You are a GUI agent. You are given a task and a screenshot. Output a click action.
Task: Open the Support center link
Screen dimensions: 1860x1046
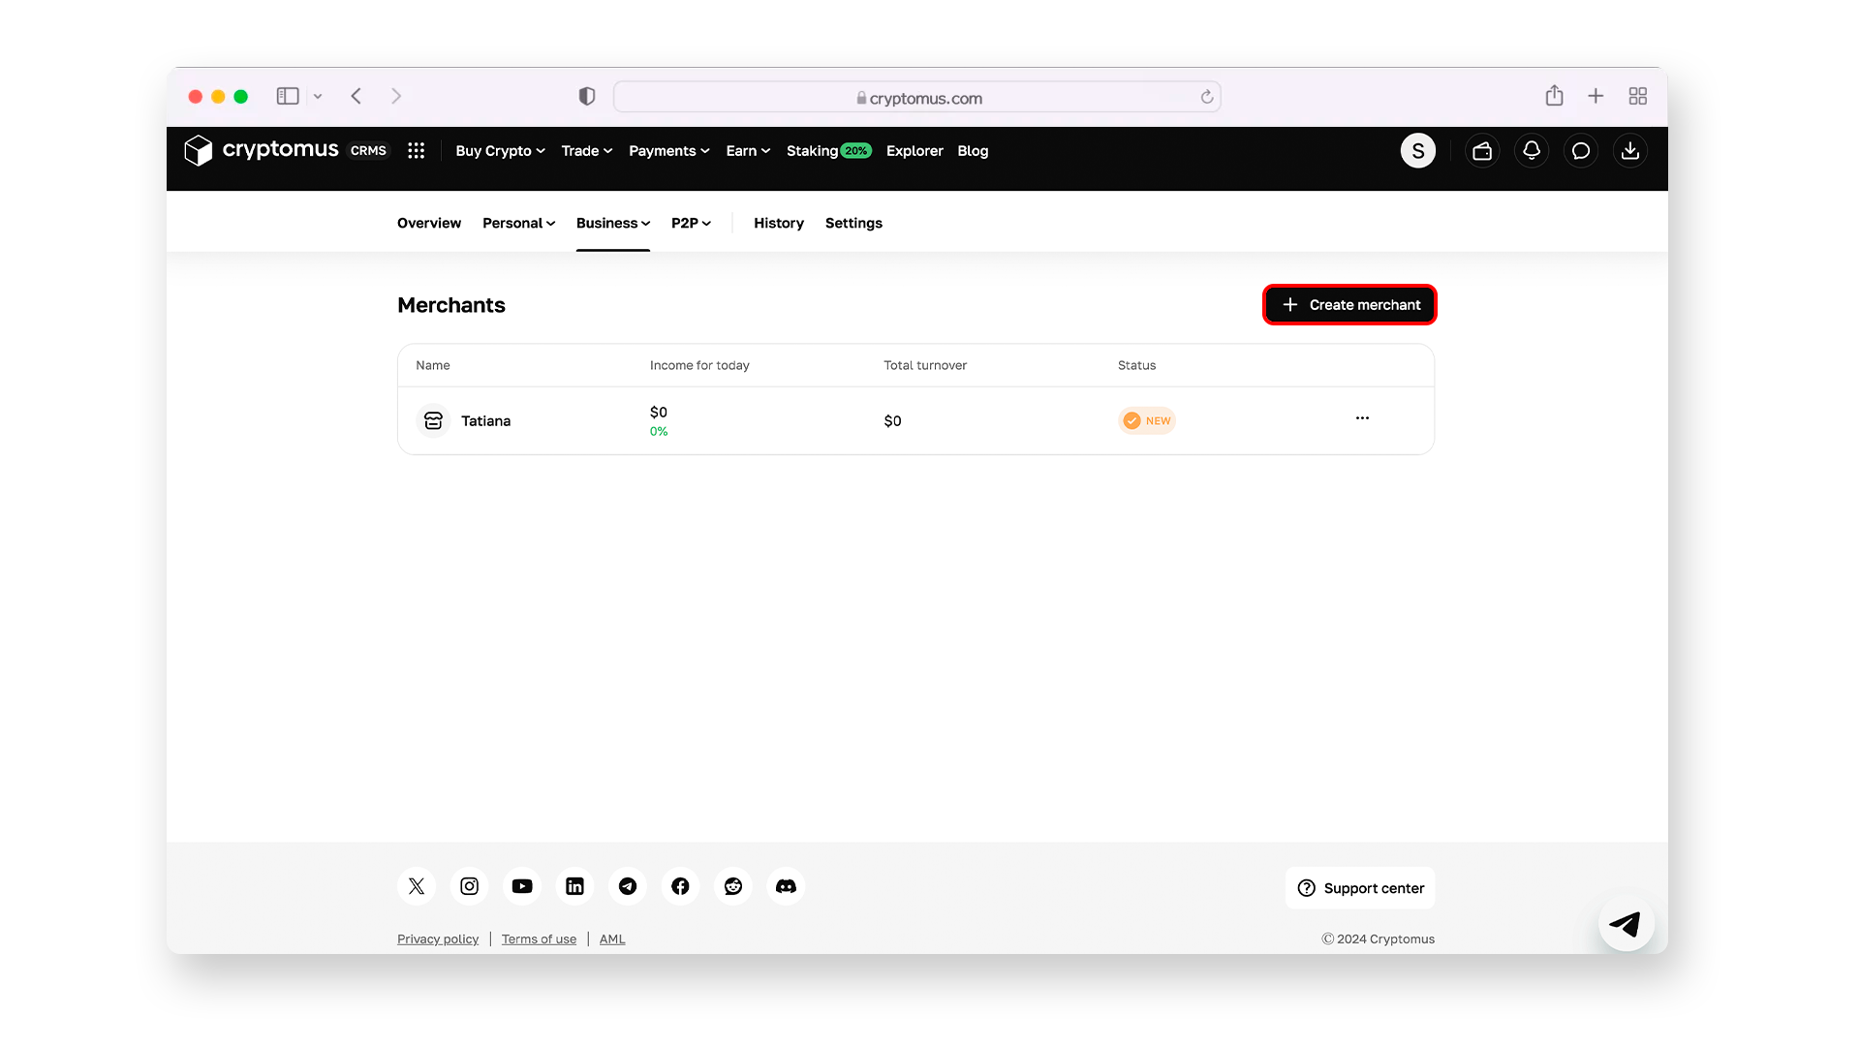(x=1360, y=886)
